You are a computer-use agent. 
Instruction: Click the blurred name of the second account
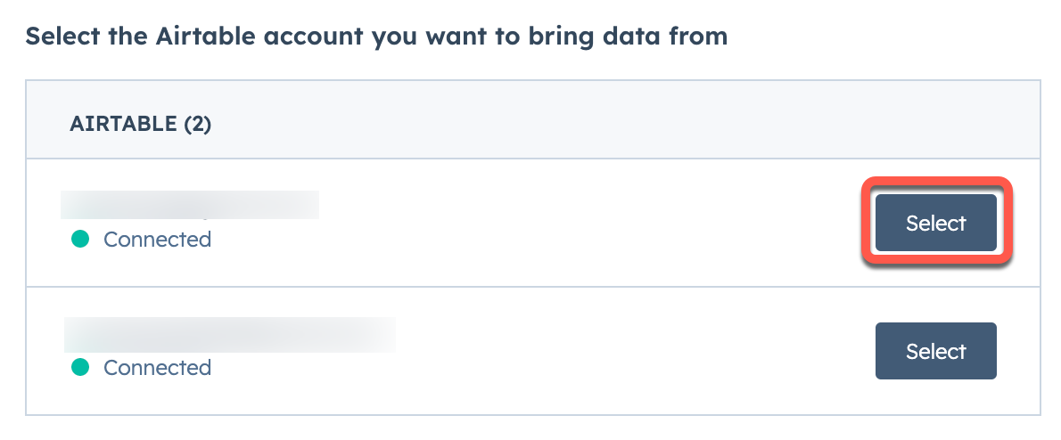click(229, 335)
